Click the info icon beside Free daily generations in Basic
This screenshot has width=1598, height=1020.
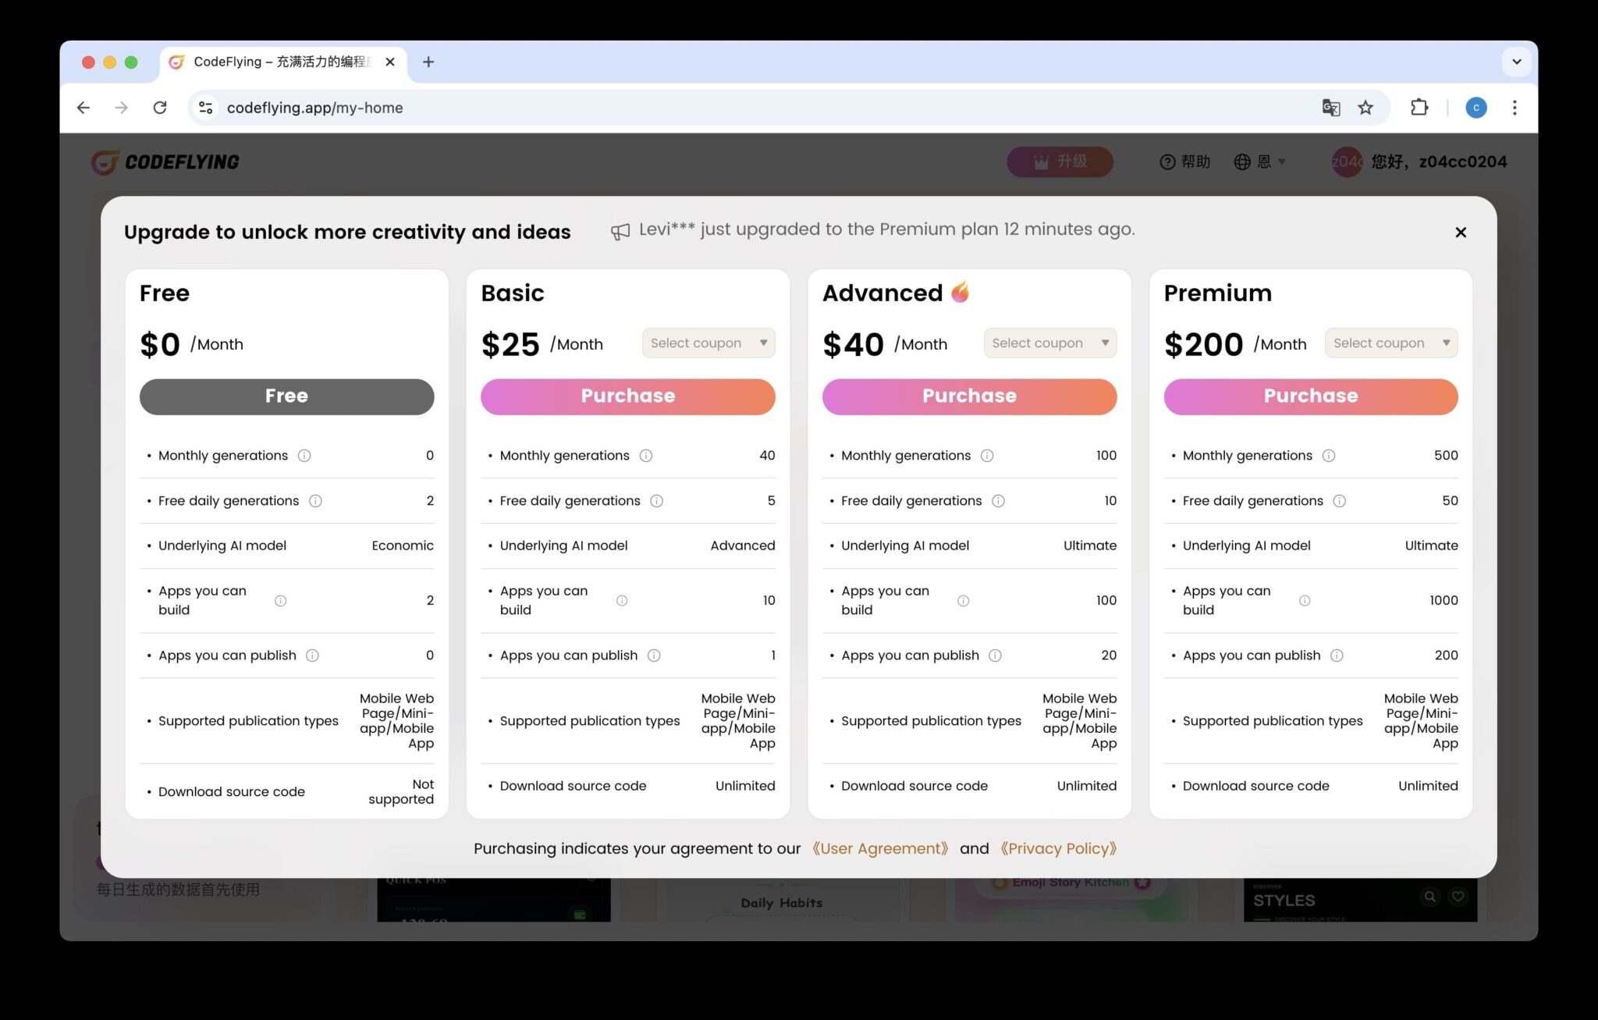pos(657,500)
